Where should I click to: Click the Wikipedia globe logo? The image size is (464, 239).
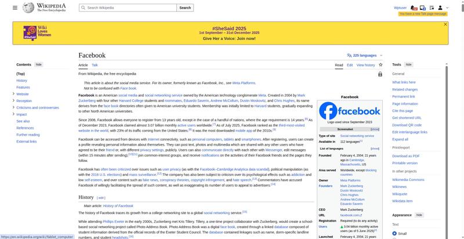click(x=28, y=8)
